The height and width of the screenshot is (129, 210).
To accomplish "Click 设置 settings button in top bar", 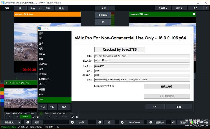I will pos(196,8).
